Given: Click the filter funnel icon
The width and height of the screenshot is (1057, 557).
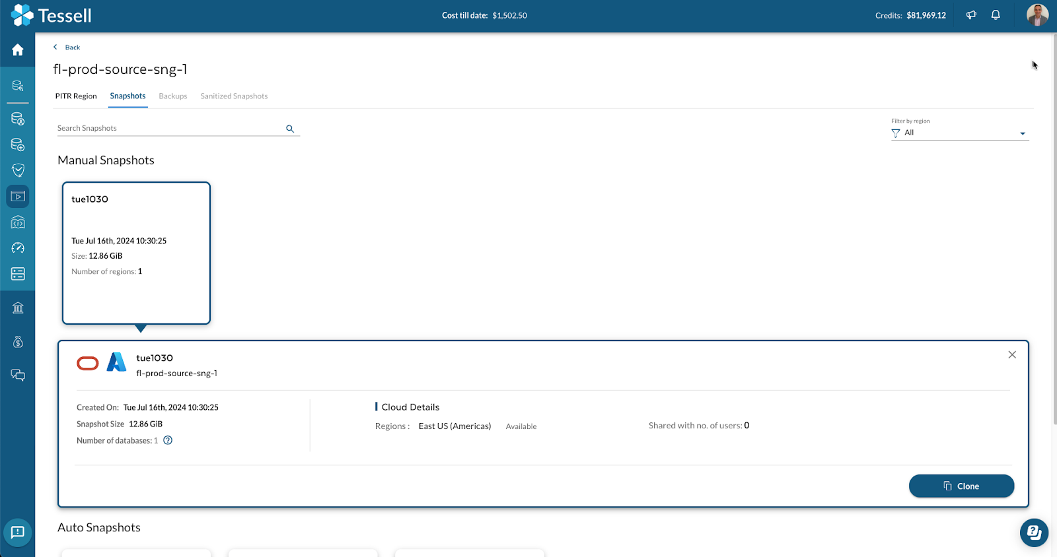Looking at the screenshot, I should [x=896, y=133].
